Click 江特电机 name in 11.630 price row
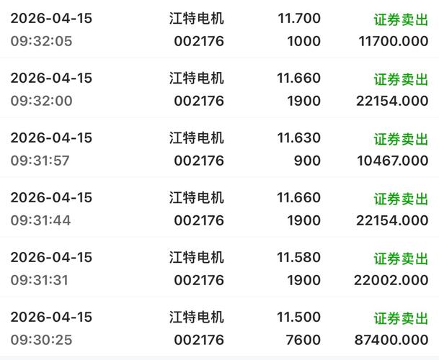439x360 pixels. 196,138
